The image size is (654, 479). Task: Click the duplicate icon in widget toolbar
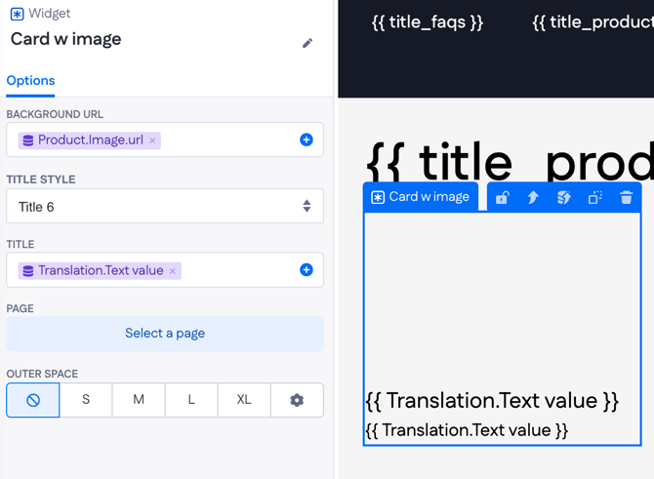tap(594, 197)
